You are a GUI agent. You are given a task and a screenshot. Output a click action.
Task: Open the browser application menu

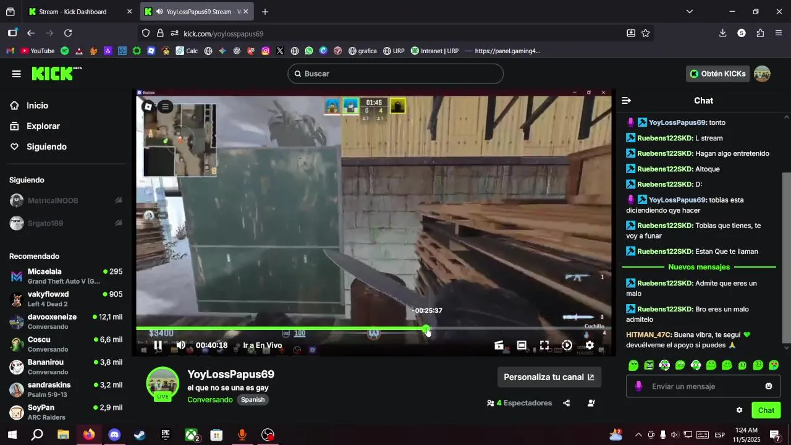pyautogui.click(x=779, y=33)
